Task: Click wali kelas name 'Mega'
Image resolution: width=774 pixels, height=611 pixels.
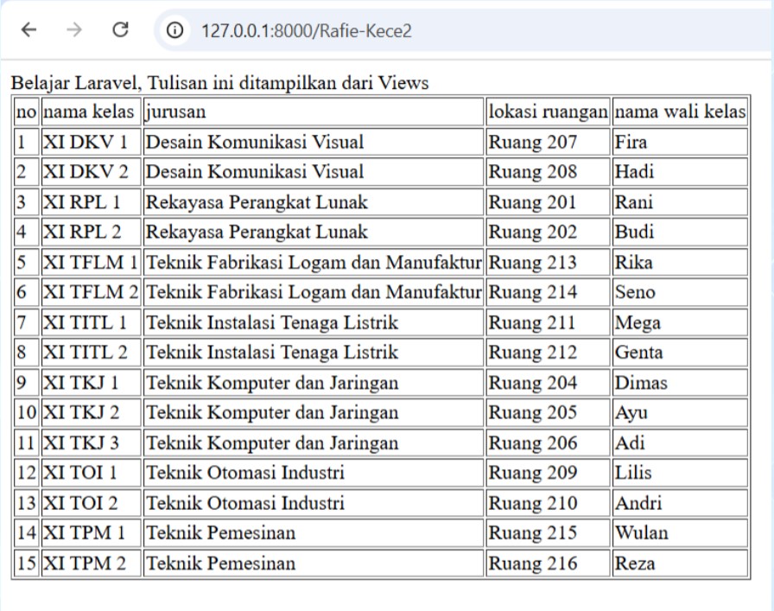Action: [638, 323]
